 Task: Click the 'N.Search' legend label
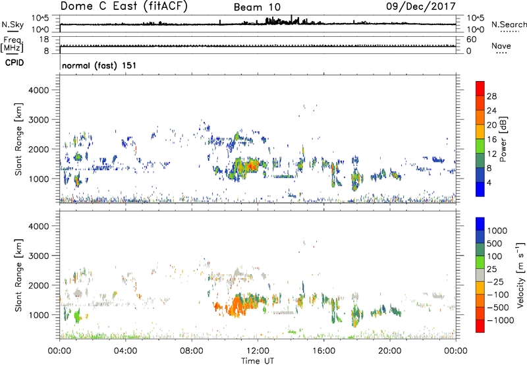[509, 24]
